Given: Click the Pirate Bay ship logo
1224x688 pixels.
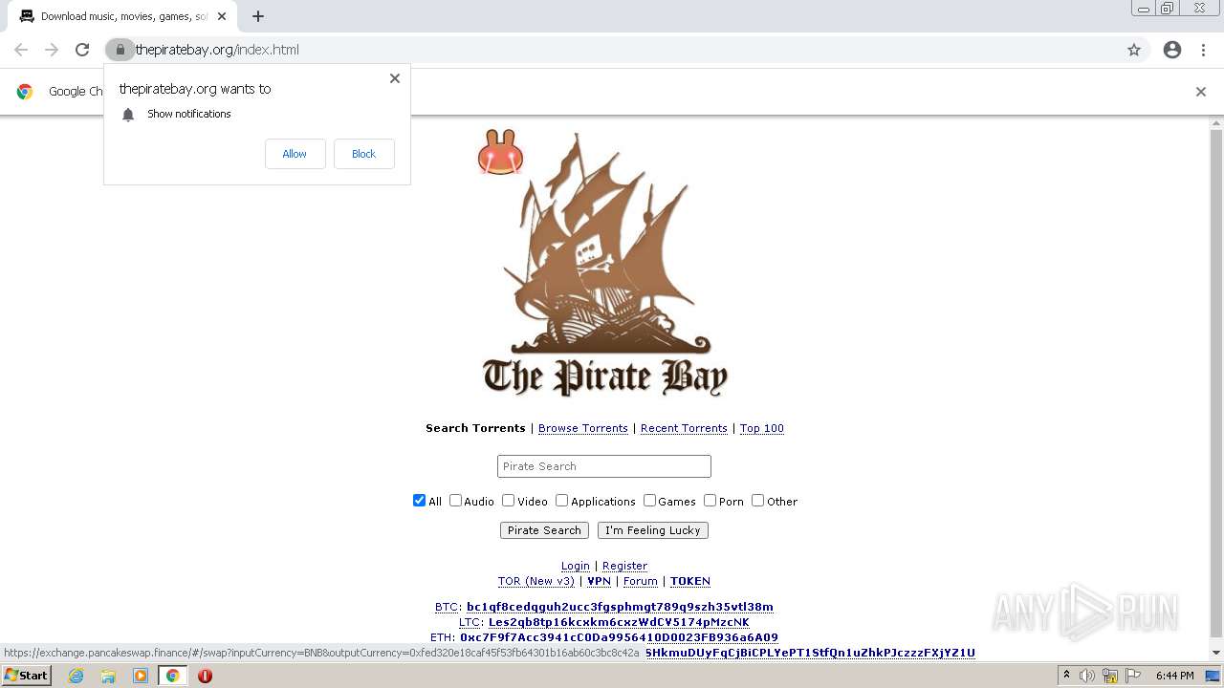Looking at the screenshot, I should 605,265.
